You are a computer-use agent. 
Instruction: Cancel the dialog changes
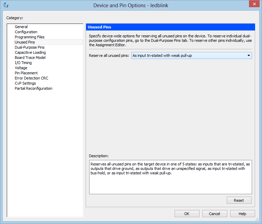click(215, 214)
